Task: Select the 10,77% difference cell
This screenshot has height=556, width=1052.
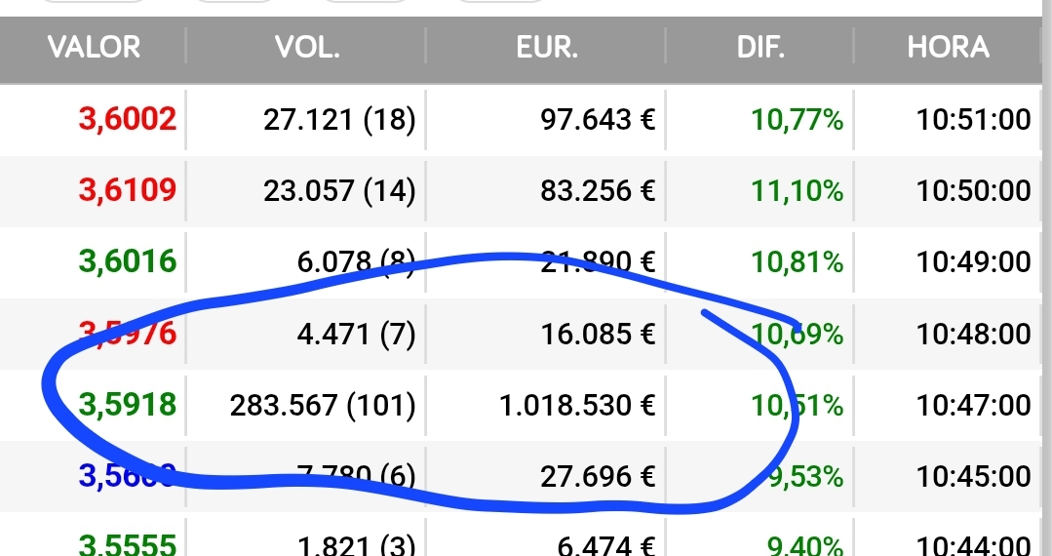Action: [x=798, y=120]
